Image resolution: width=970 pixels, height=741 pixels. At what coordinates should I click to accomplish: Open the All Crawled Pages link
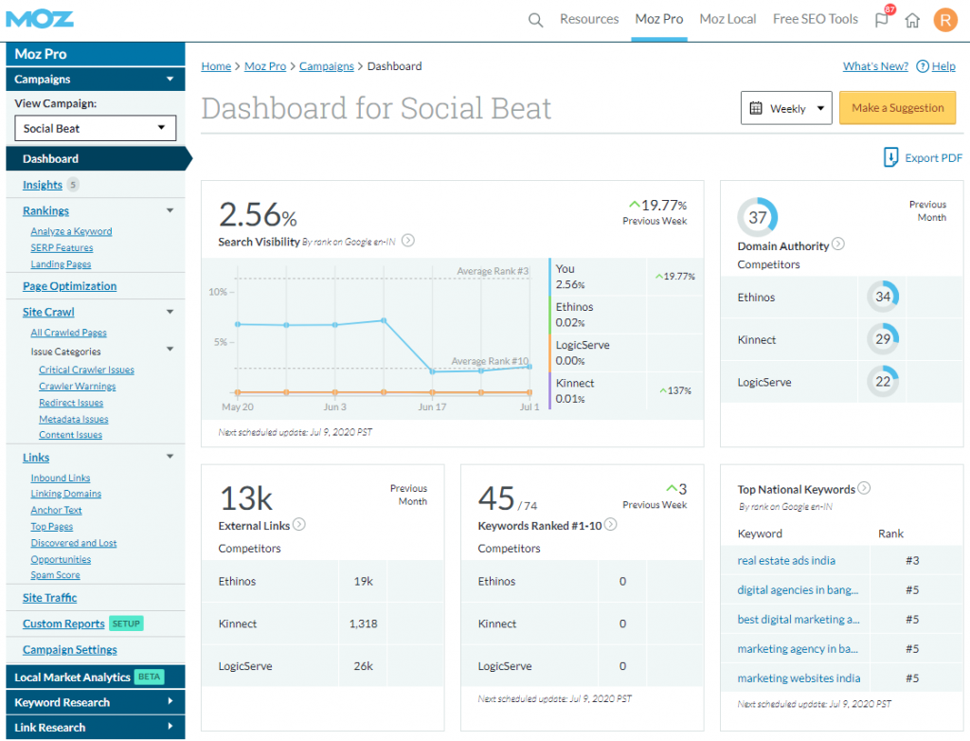pos(68,333)
